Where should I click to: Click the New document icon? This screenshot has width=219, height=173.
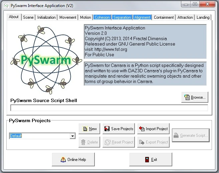click(x=85, y=129)
